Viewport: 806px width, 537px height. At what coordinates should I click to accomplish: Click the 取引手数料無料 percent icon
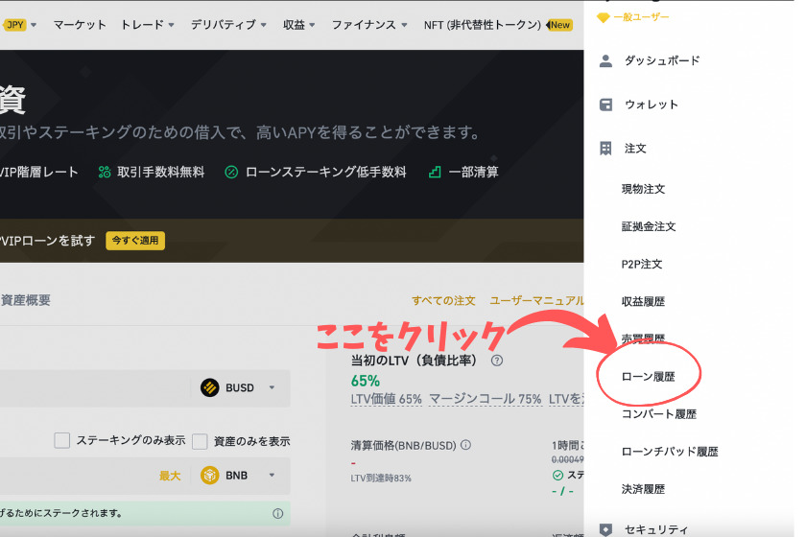[105, 172]
